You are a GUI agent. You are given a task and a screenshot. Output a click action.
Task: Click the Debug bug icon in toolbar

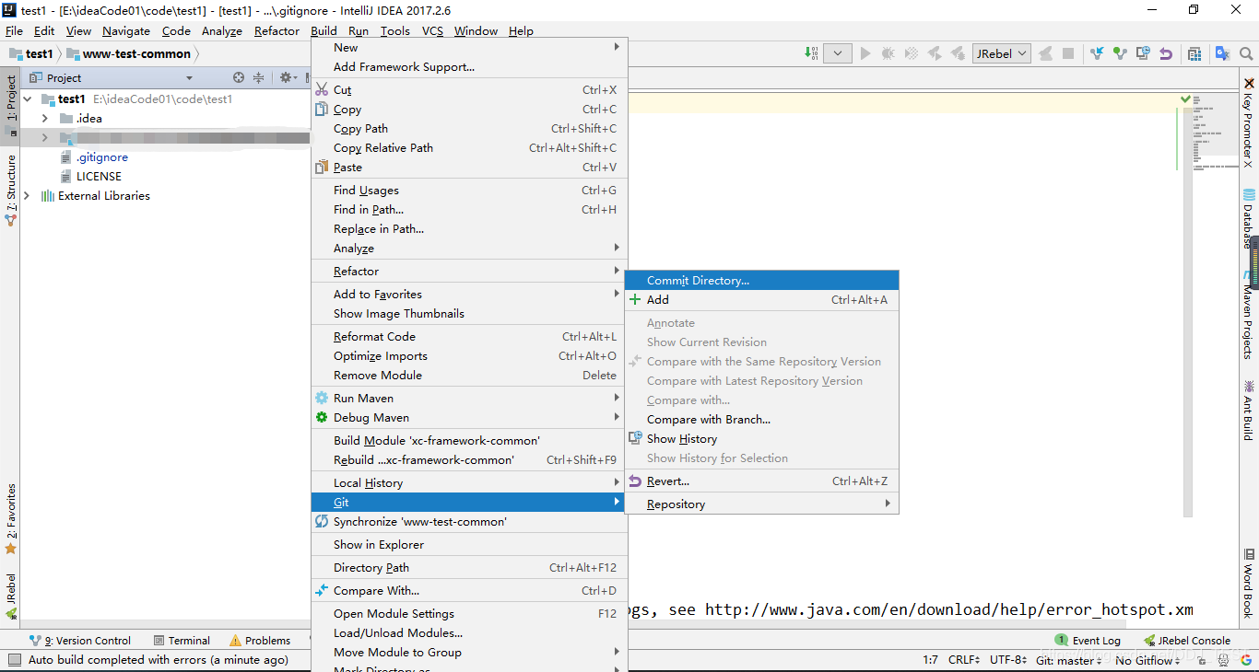pos(888,53)
